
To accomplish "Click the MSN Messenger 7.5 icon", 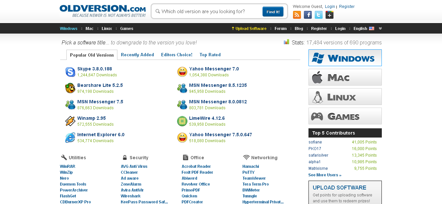I will 70,105.
